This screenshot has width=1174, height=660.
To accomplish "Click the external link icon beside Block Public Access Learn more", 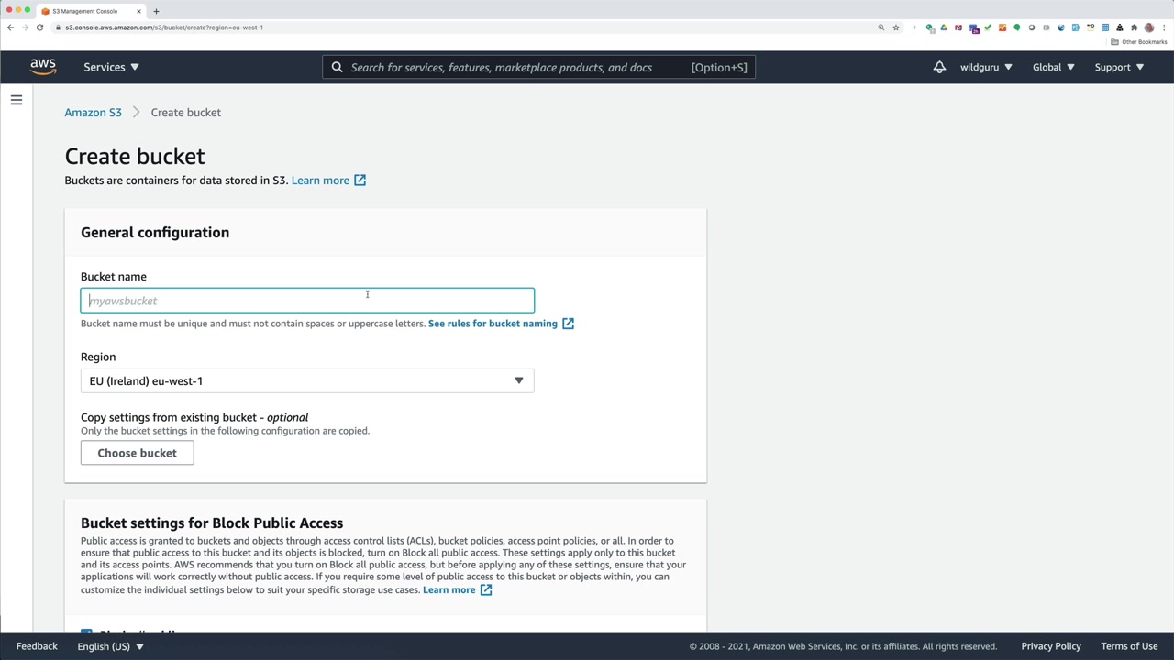I will [x=486, y=590].
